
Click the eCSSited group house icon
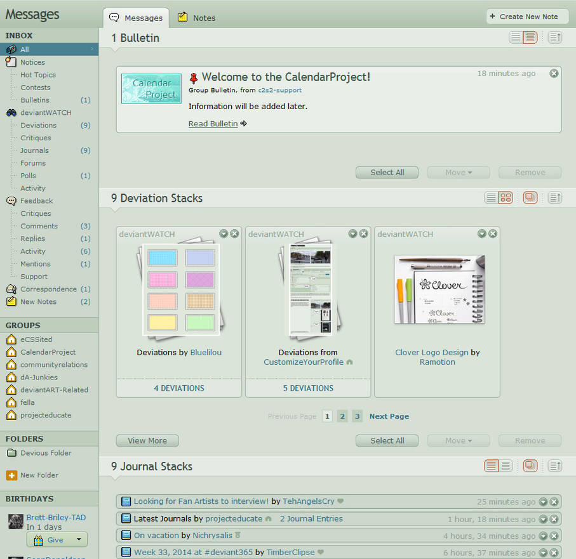click(11, 339)
